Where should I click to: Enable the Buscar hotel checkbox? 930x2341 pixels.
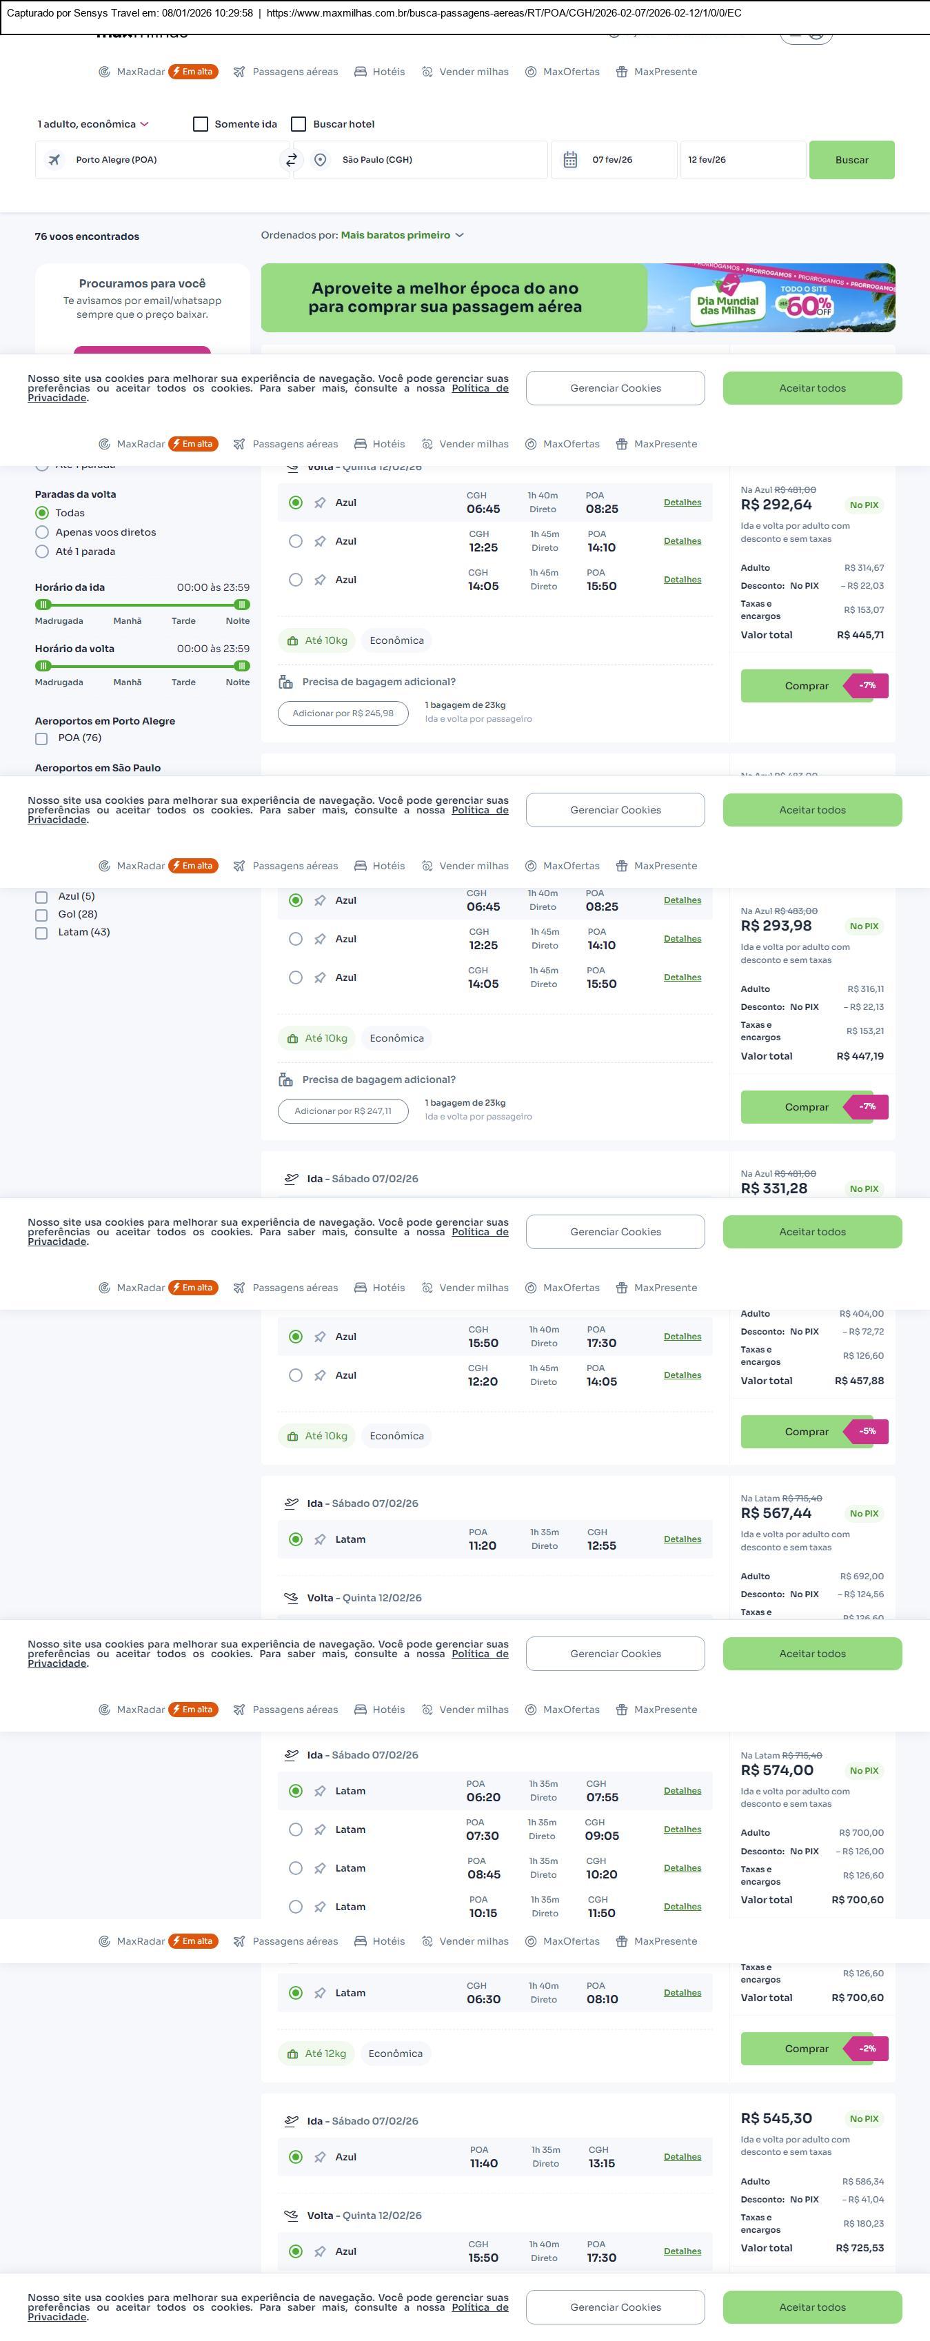coord(299,125)
